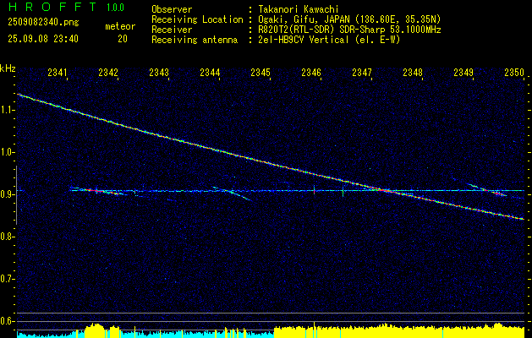Click the HROFFT program title text
Viewport: 532px width, 338px height.
[x=52, y=7]
